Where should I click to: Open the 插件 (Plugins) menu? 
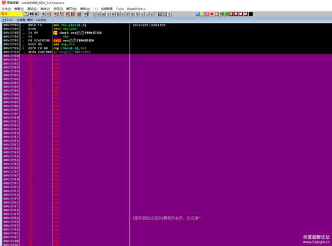(x=45, y=8)
